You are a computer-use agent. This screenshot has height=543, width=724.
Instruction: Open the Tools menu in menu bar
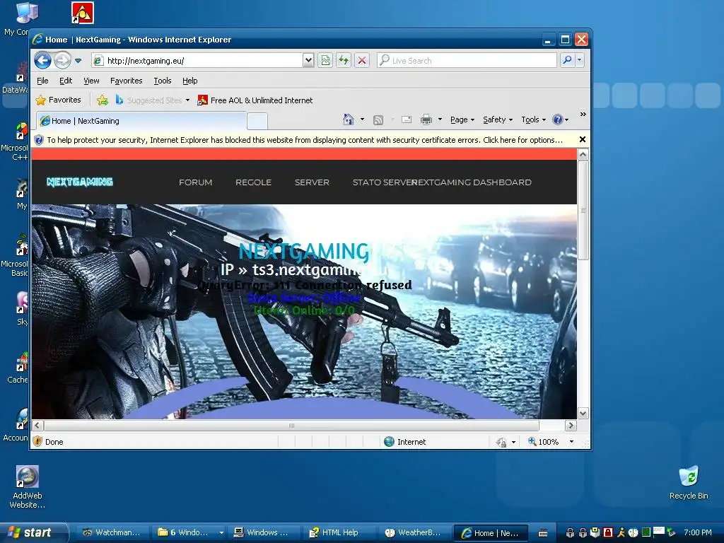click(x=163, y=81)
